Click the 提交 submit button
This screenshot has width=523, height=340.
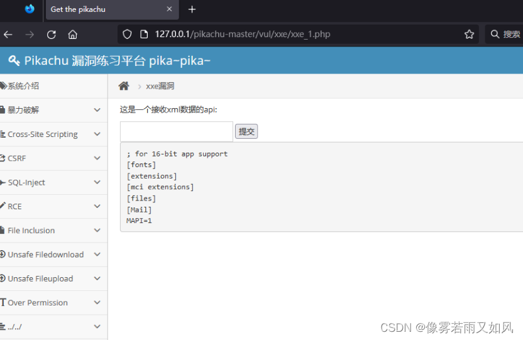point(246,131)
